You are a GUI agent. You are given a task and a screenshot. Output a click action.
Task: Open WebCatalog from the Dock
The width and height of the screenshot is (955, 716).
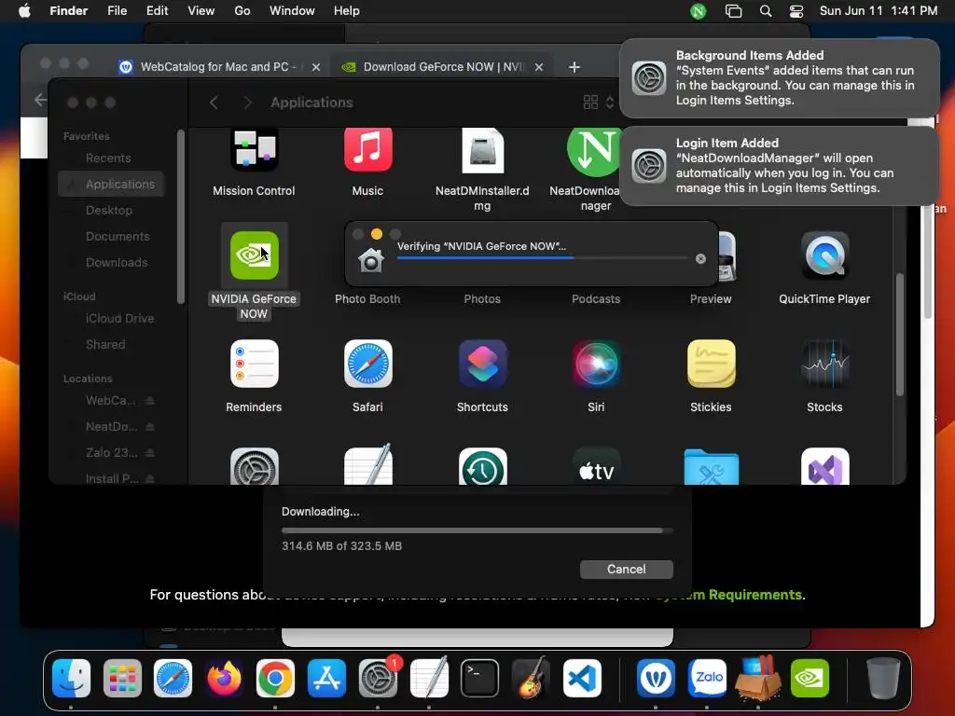click(x=656, y=678)
